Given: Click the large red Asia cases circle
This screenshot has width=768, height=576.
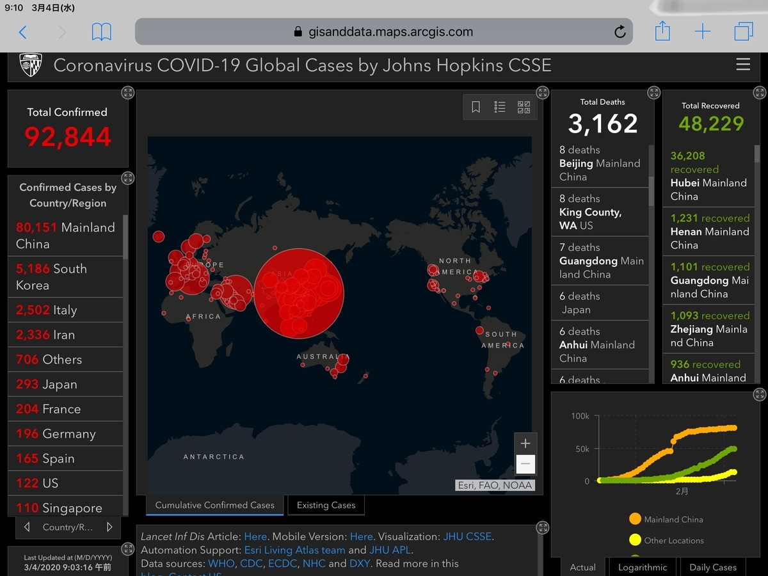Looking at the screenshot, I should click(x=299, y=293).
